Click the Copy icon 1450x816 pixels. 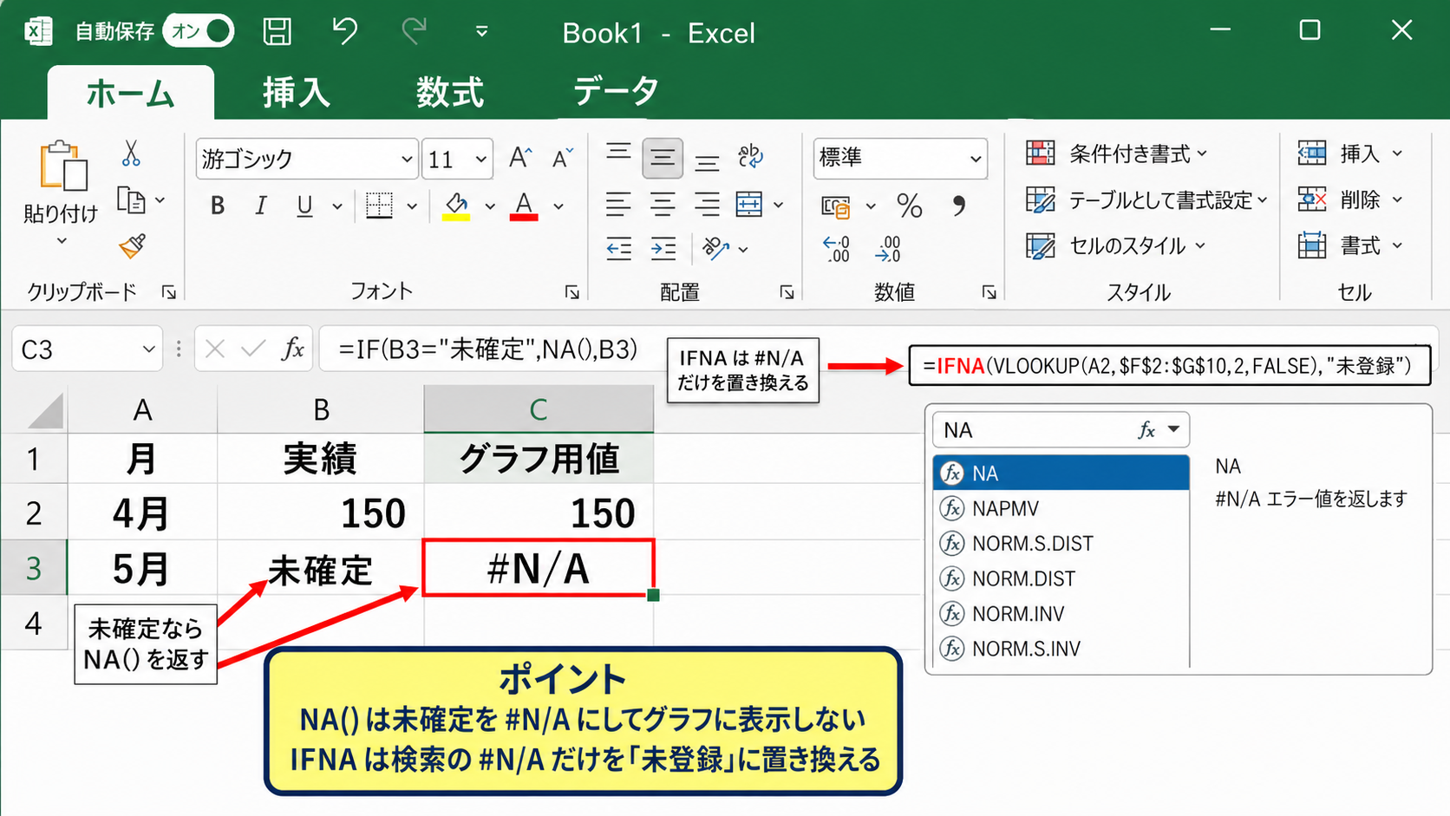(131, 201)
